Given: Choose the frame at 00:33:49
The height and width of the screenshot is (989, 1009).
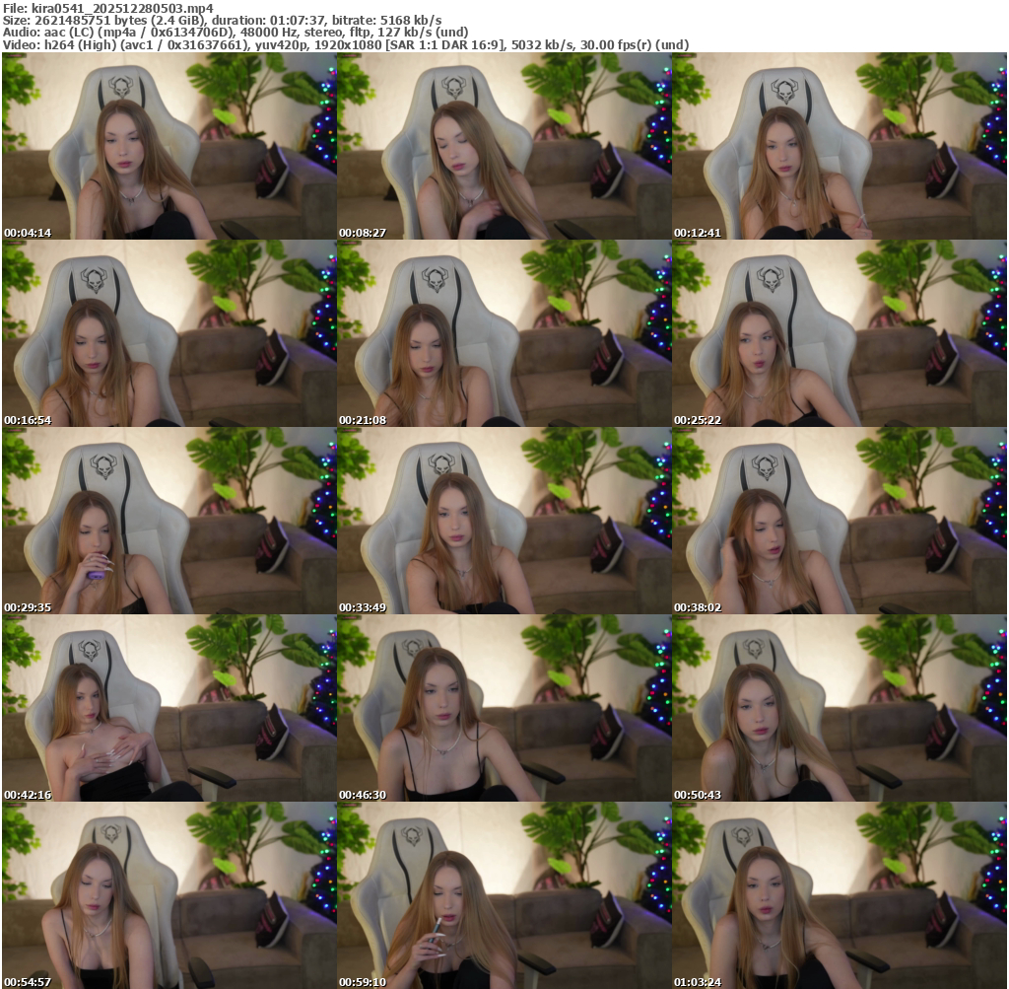Looking at the screenshot, I should tap(504, 521).
